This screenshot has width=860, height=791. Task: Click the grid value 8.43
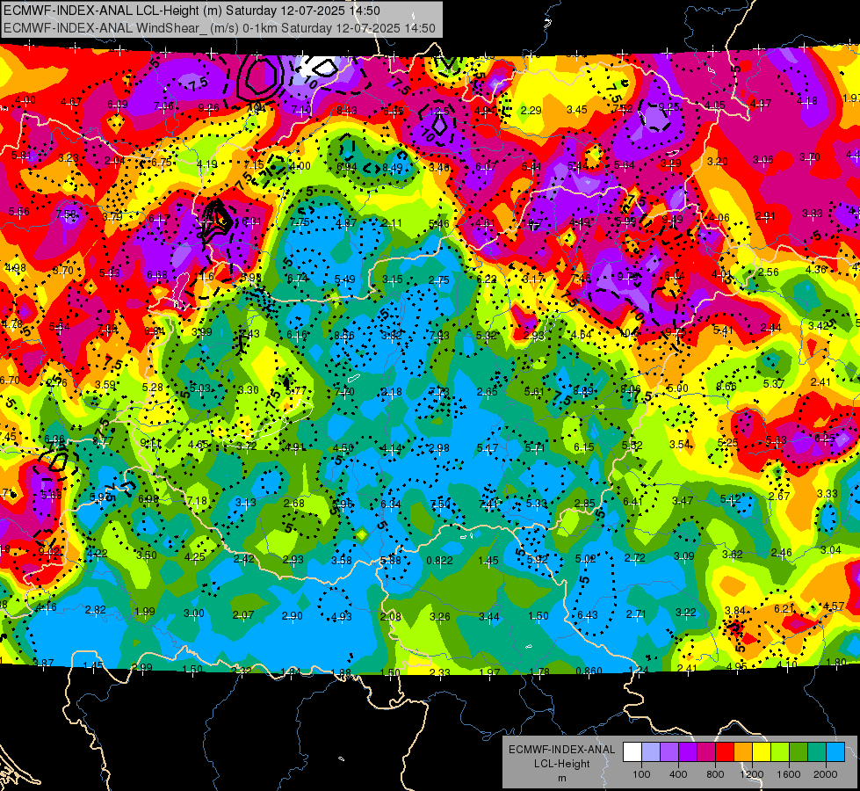click(x=347, y=111)
